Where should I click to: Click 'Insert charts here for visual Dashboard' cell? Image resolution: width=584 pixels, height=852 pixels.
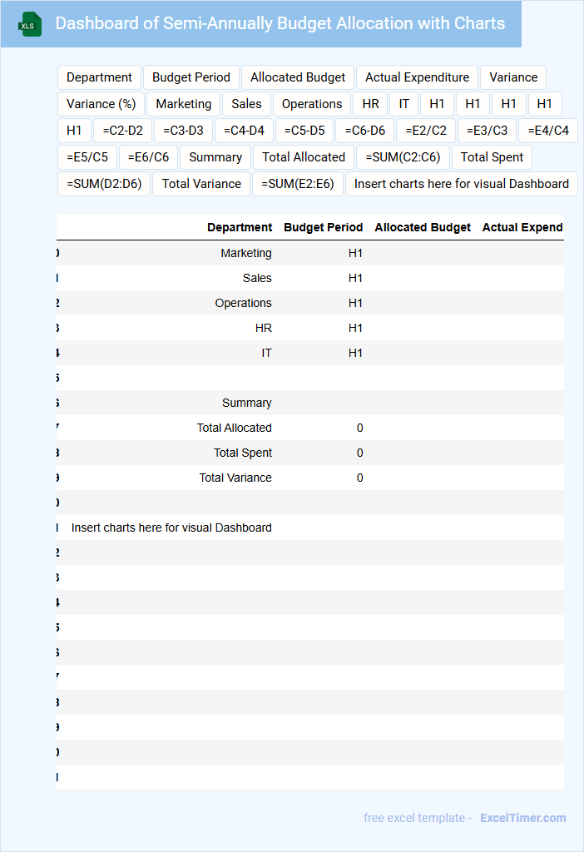171,528
